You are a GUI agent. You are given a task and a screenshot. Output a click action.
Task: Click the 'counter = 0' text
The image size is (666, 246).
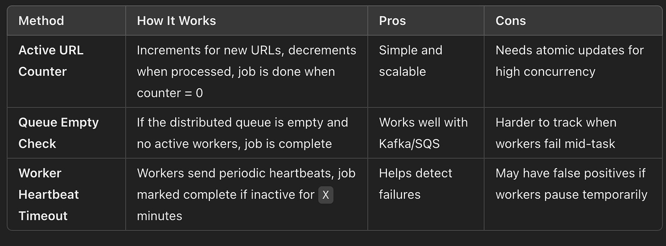(x=170, y=93)
